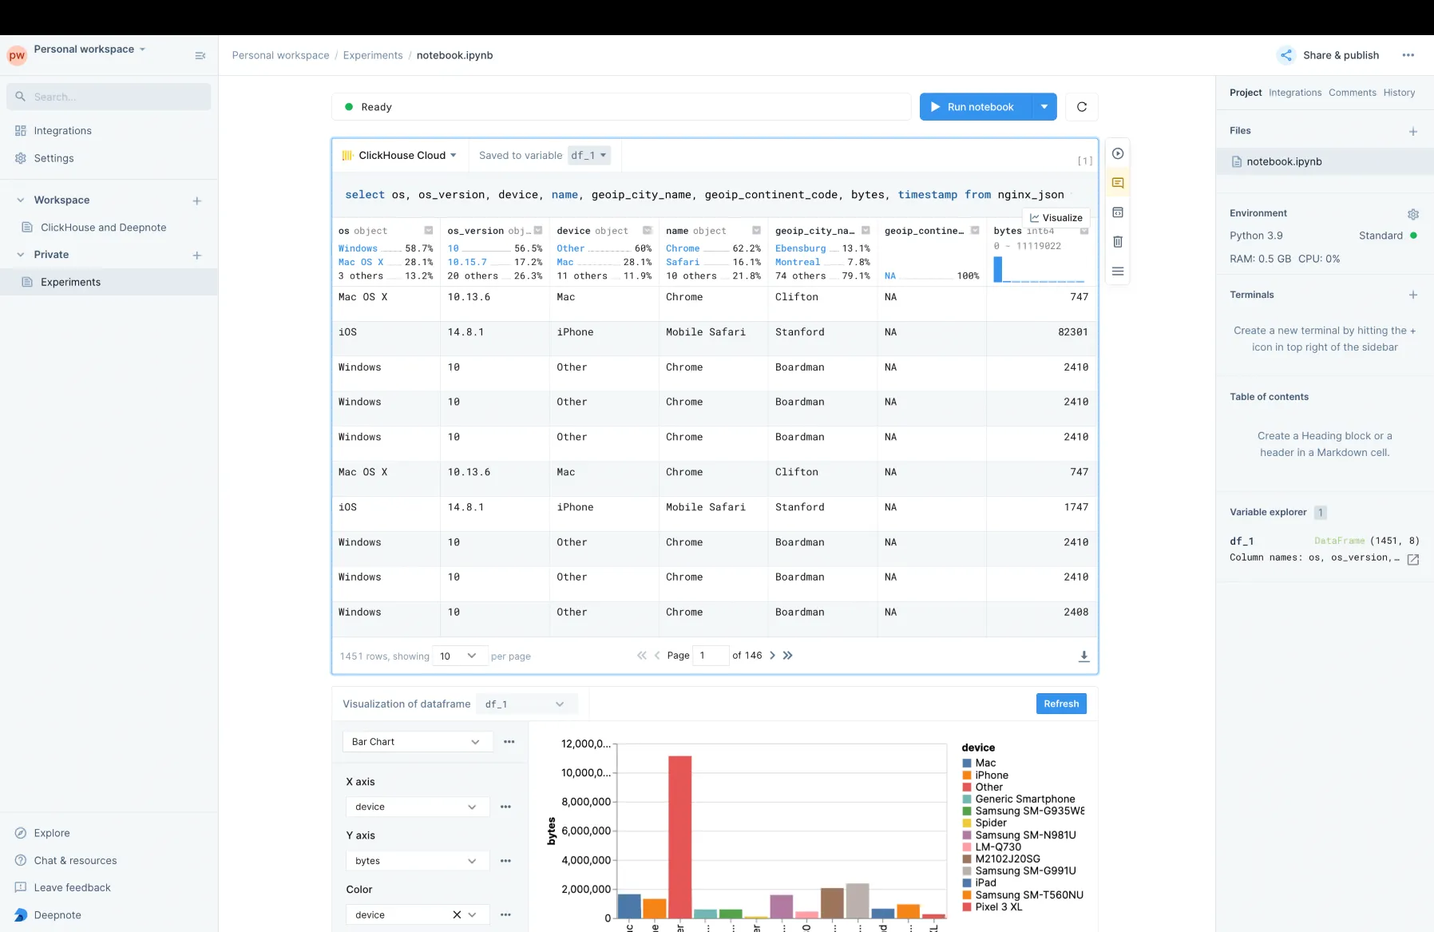The image size is (1434, 932).
Task: Click the page number input field
Action: 709,656
